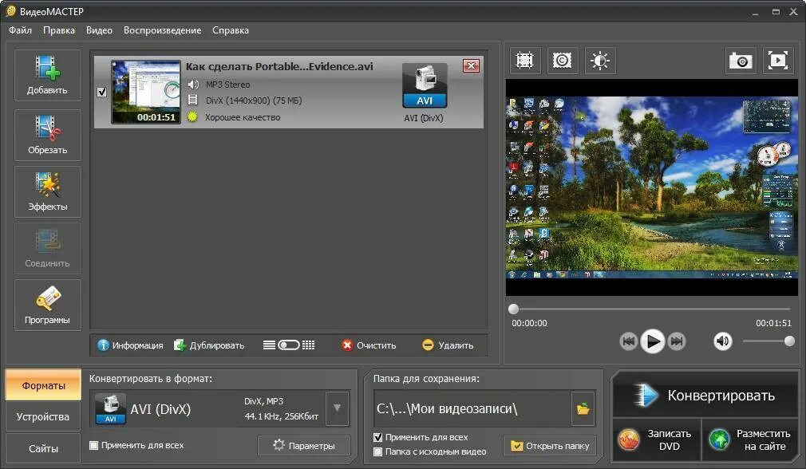Switch to the Устройства tab
The width and height of the screenshot is (806, 469).
[x=43, y=416]
